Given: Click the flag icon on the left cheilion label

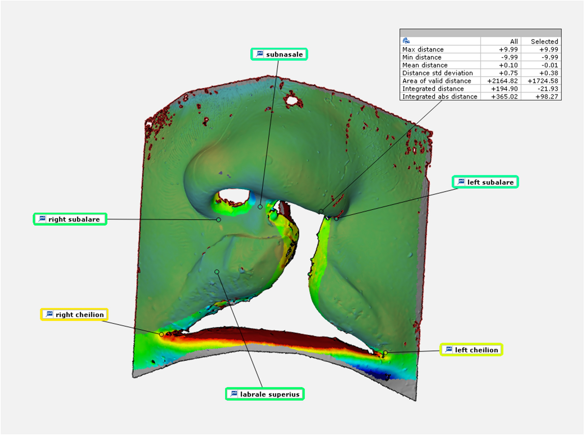Looking at the screenshot, I should coord(449,350).
